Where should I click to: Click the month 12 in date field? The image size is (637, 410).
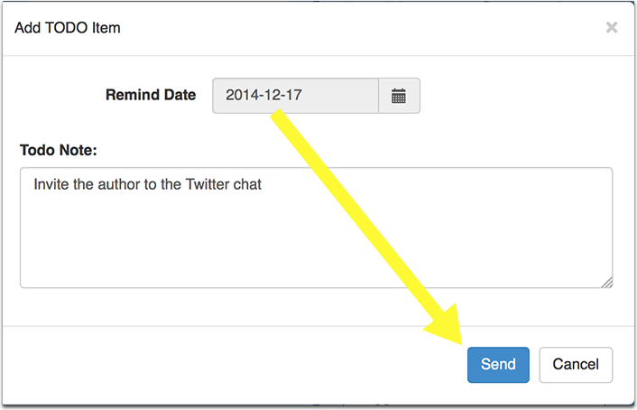coord(269,95)
